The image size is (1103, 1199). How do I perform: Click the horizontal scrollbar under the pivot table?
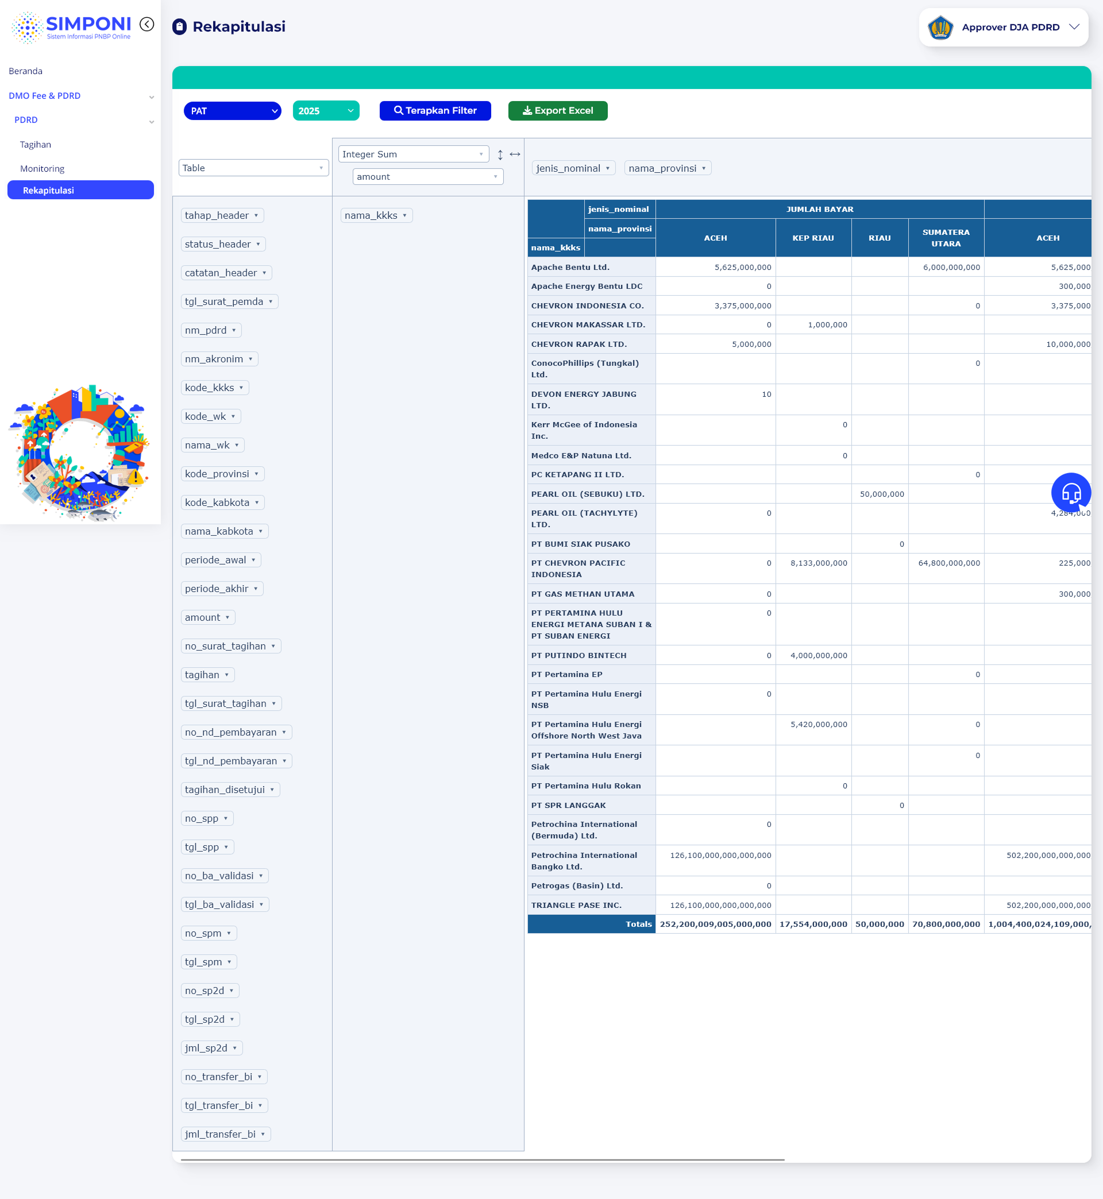(x=482, y=1159)
